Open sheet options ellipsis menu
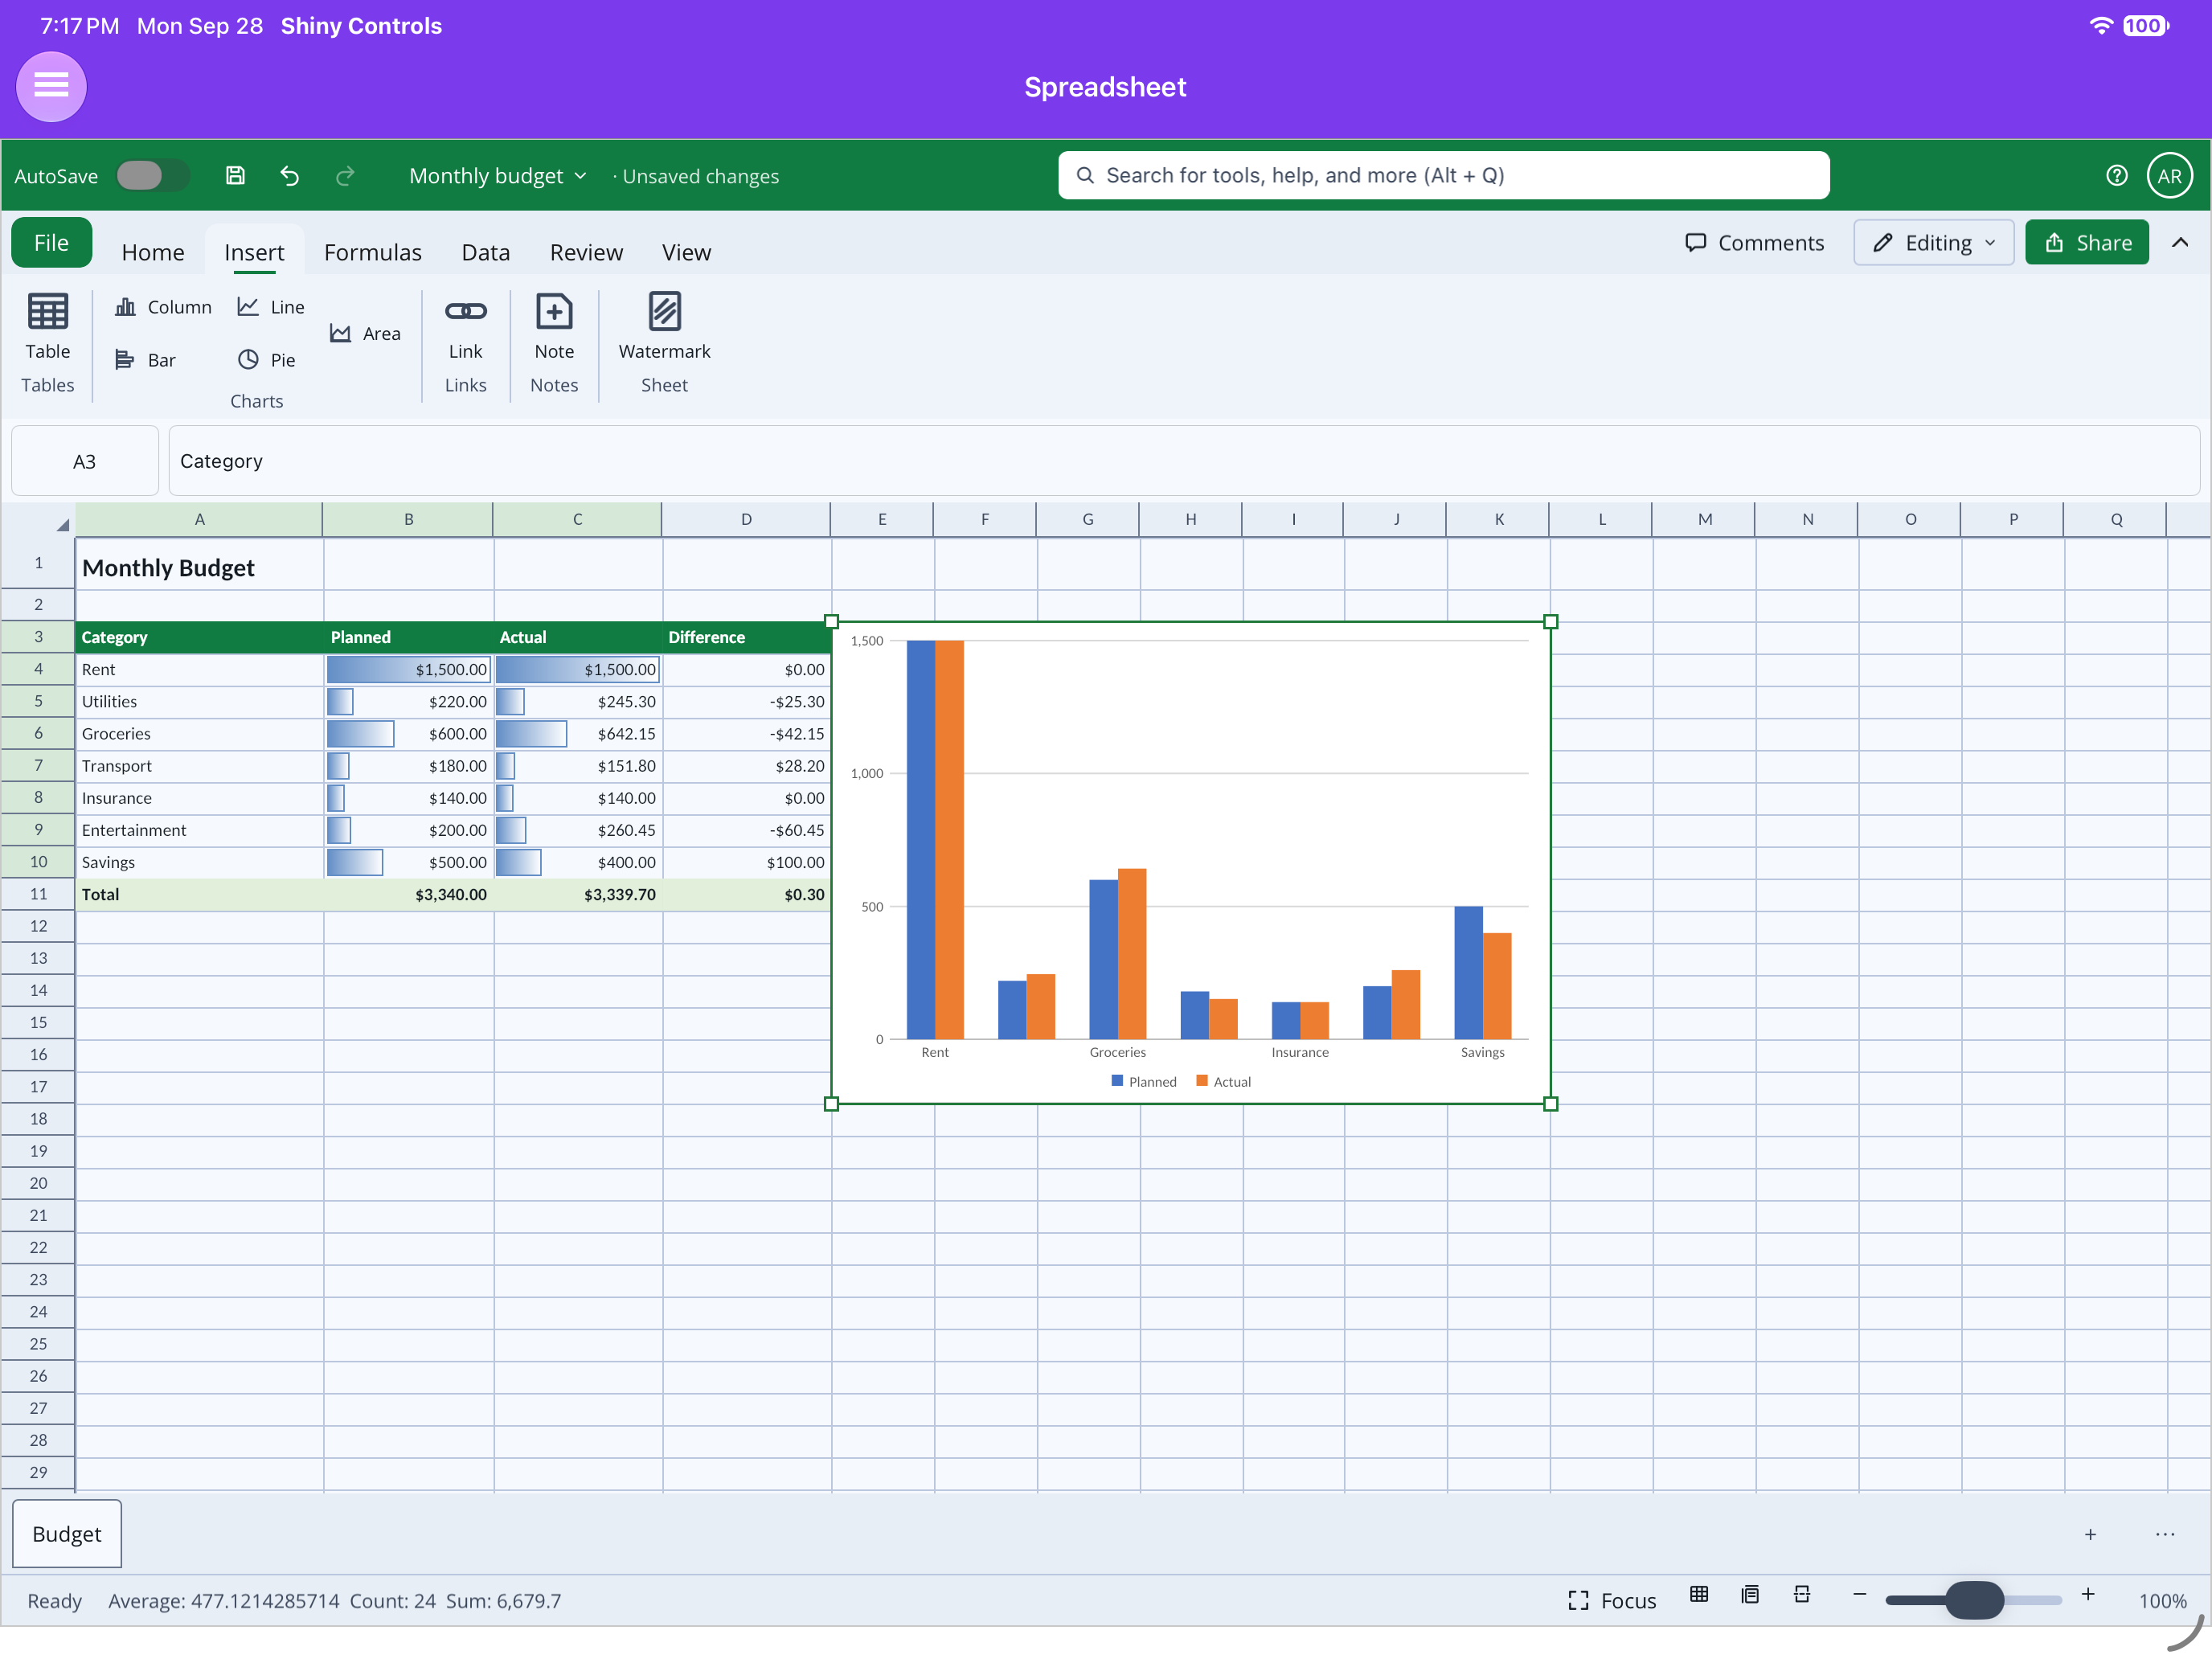This screenshot has height=1659, width=2212. (x=2165, y=1535)
